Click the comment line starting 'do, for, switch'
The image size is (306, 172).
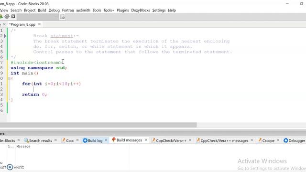[x=113, y=47]
